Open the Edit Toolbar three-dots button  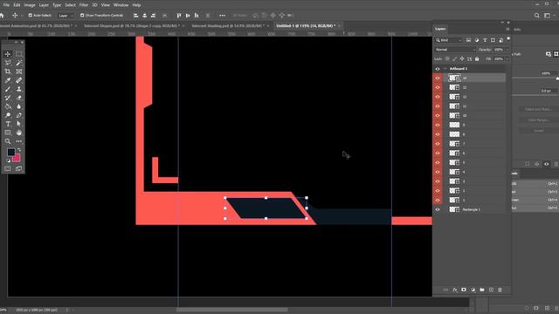pyautogui.click(x=19, y=141)
